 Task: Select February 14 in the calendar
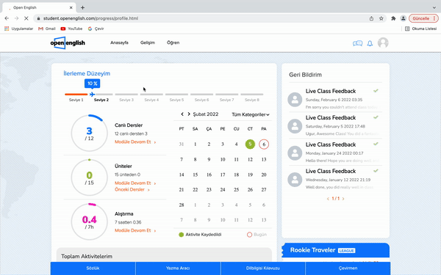click(x=182, y=175)
